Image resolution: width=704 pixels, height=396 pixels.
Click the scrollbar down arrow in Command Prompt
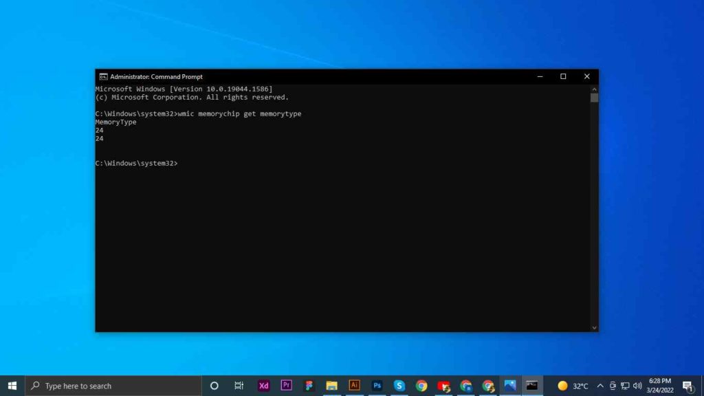point(595,328)
